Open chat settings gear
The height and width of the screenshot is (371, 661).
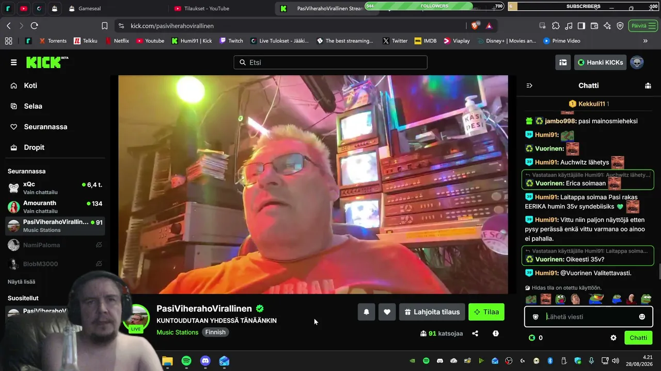click(x=613, y=338)
